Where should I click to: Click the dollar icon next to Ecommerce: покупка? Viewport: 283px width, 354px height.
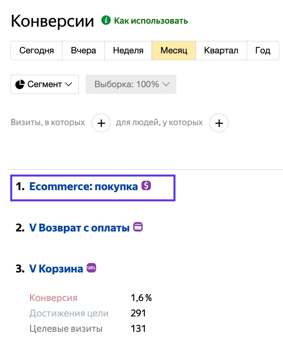coord(146,185)
